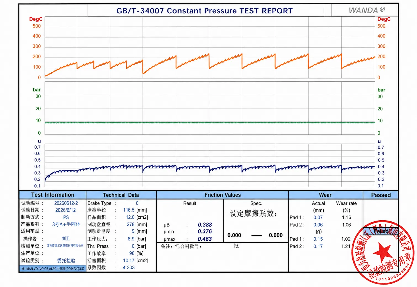
Task: Click the GB/T-34007 Constant Pressure TEST REPORT title
Action: click(204, 11)
